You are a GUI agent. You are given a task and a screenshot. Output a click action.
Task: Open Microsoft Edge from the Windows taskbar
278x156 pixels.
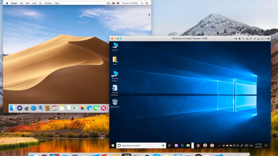click(182, 145)
